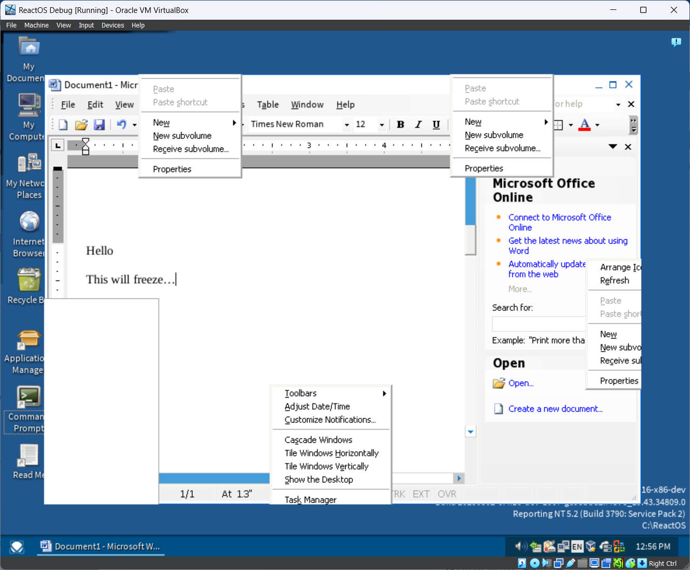690x570 pixels.
Task: Click the EN language indicator in tray
Action: coord(577,547)
